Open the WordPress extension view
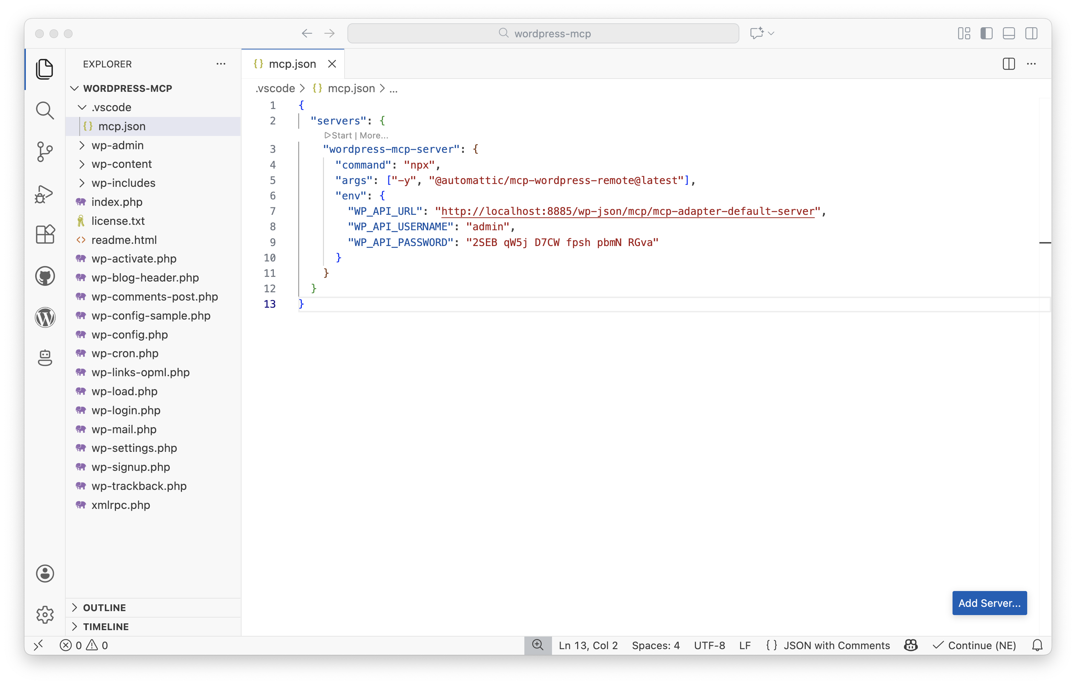 [x=45, y=317]
